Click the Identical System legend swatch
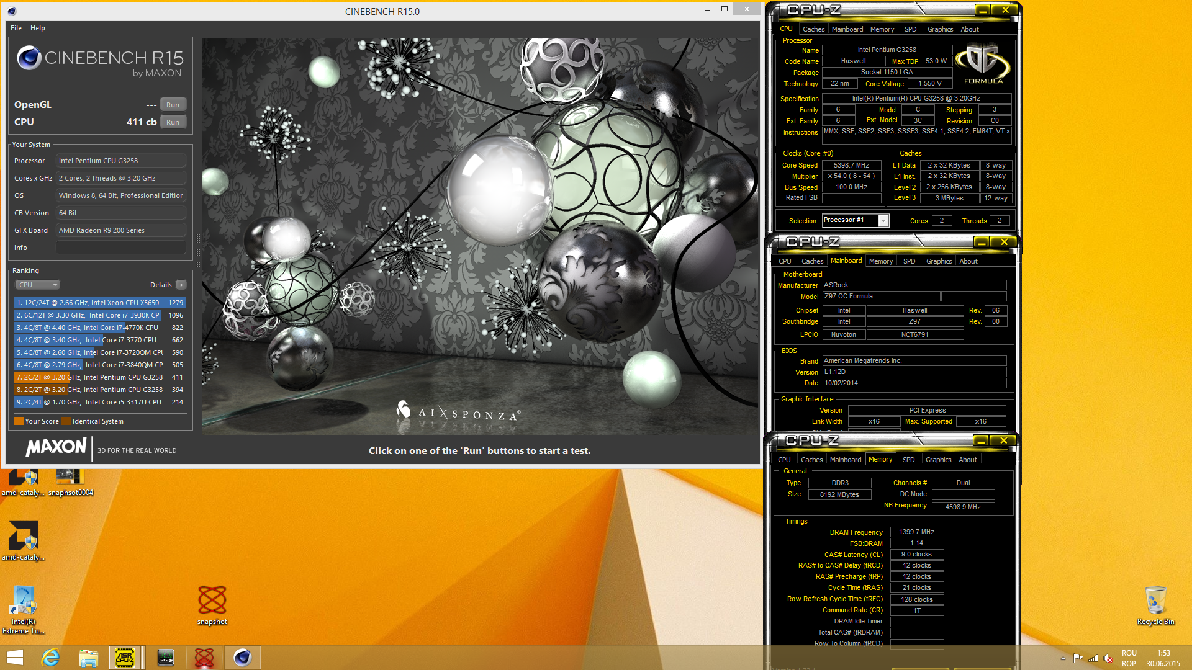The height and width of the screenshot is (670, 1192). [66, 421]
